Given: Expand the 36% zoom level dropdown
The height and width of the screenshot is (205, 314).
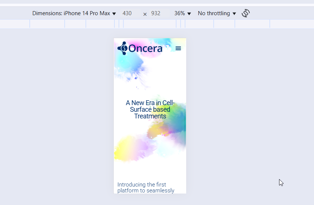Looking at the screenshot, I should click(x=182, y=13).
